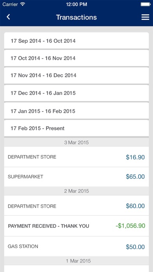Image resolution: width=153 pixels, height=272 pixels.
Task: Open the $60.00 Department Store transaction
Action: click(x=76, y=206)
